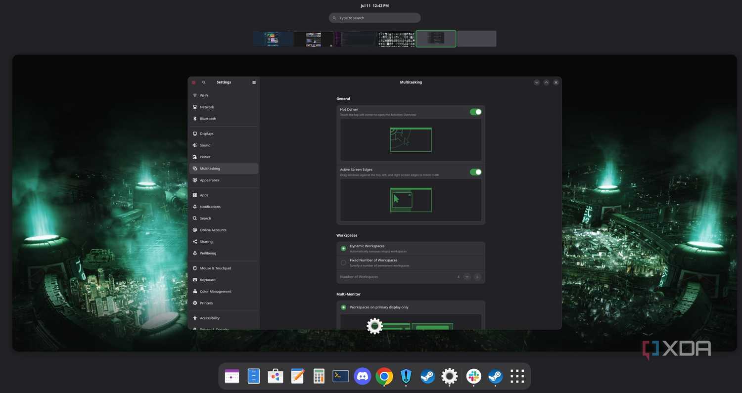Open Slack from the dock
Image resolution: width=742 pixels, height=393 pixels.
473,376
